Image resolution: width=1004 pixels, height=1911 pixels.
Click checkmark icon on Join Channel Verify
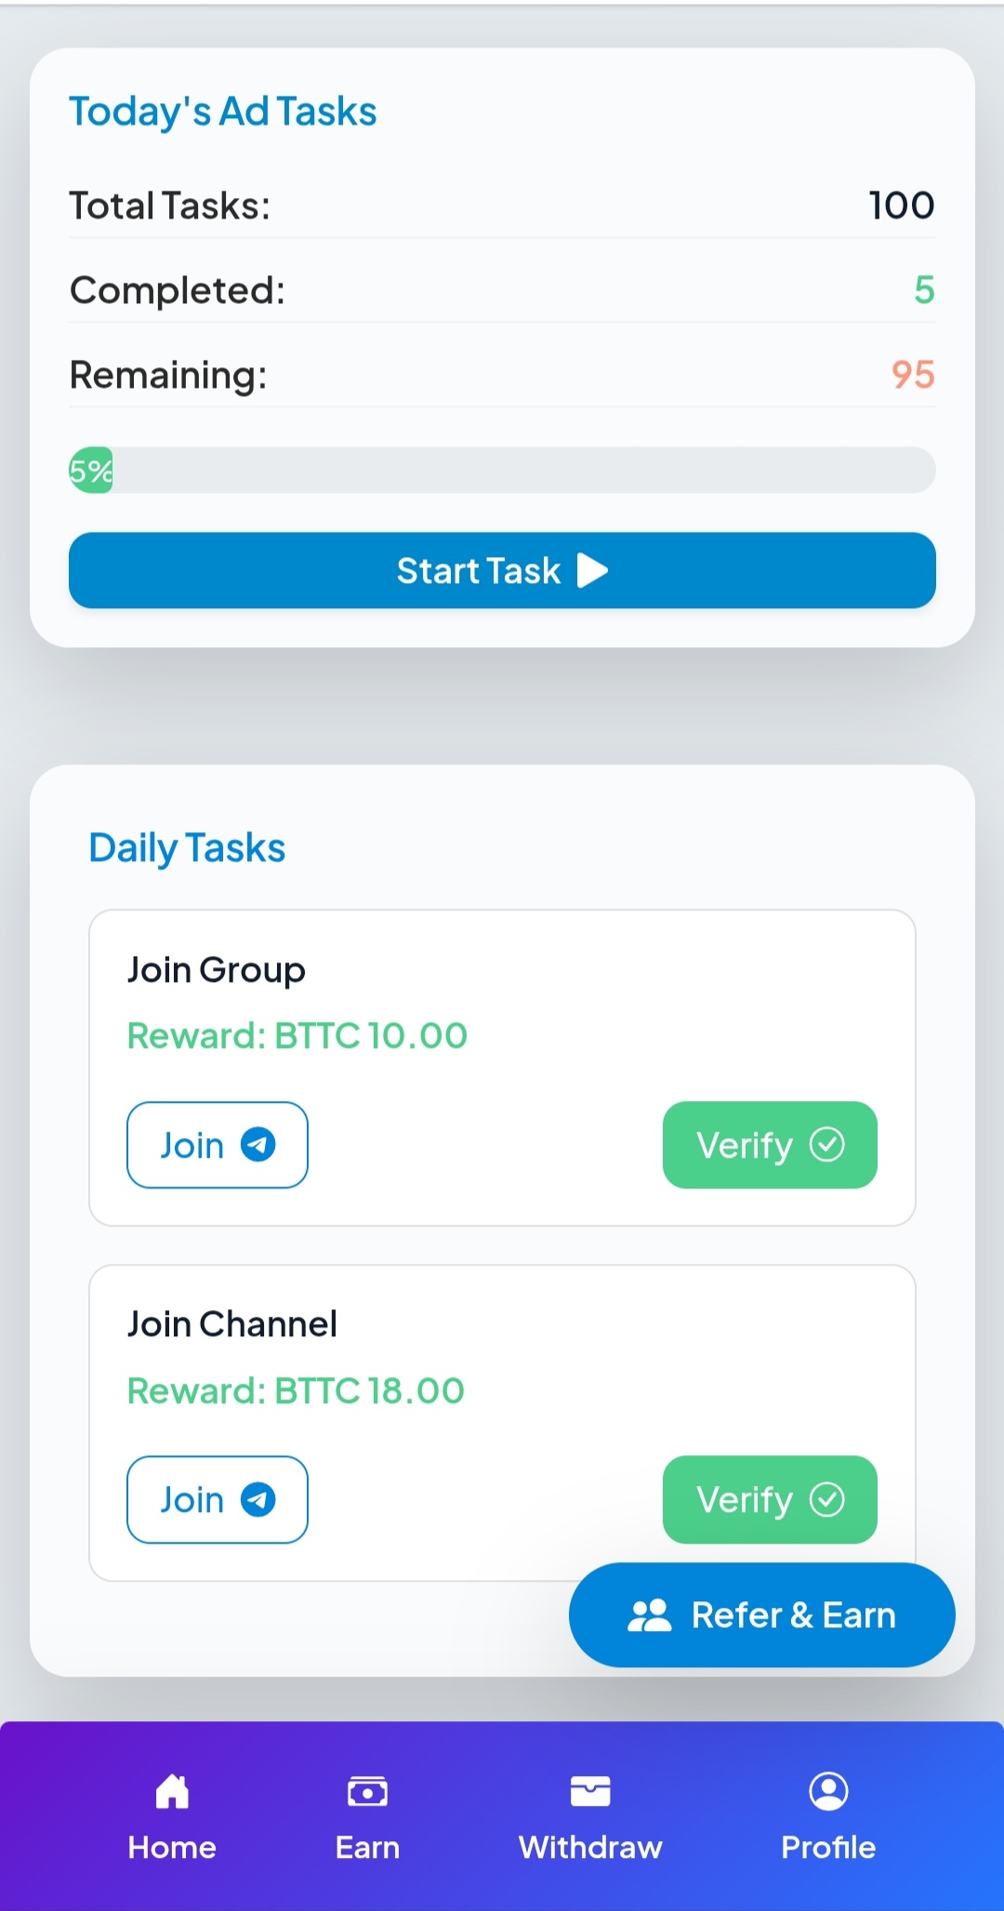827,1499
